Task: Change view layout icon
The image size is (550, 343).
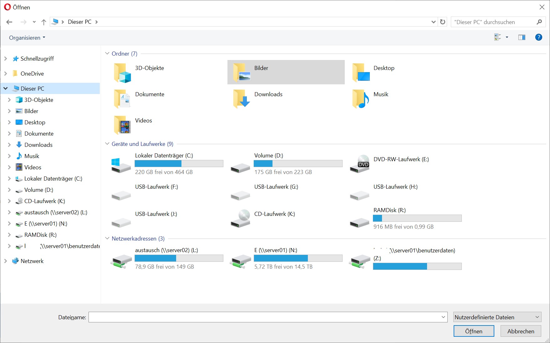Action: (x=497, y=37)
